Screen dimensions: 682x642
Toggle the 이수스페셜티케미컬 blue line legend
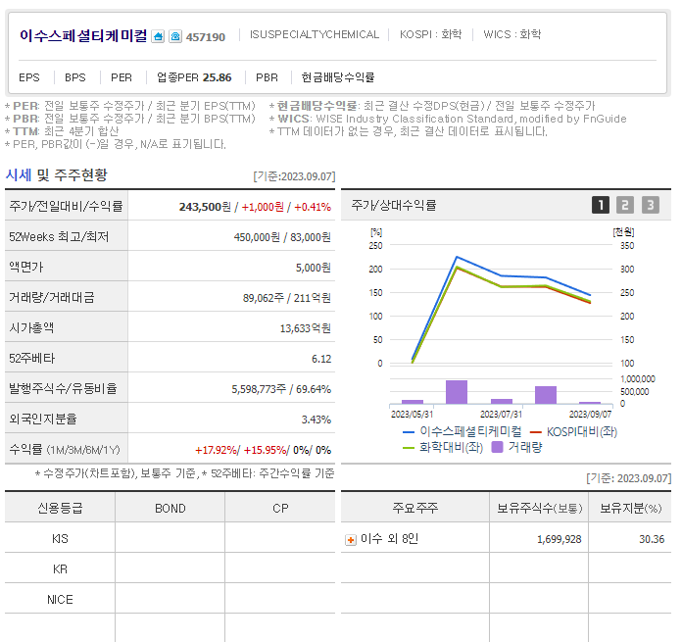pyautogui.click(x=463, y=431)
